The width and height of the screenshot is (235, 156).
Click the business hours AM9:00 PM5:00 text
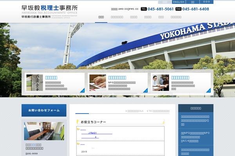(125, 9)
